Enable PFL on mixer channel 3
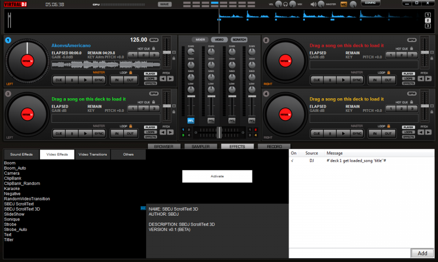 tap(232, 121)
